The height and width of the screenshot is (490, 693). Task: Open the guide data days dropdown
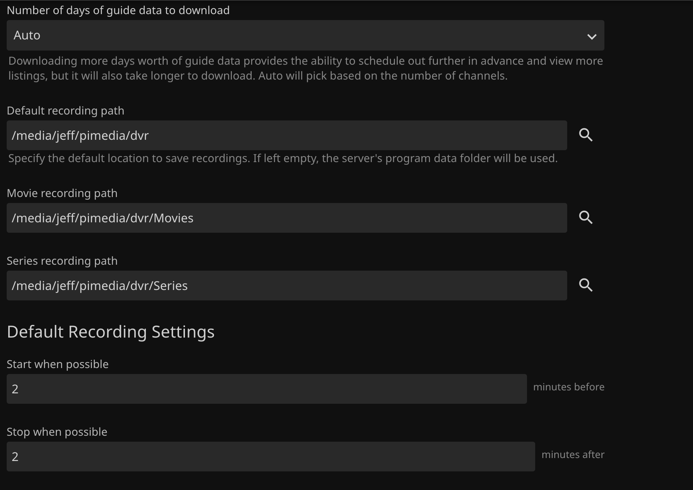[305, 35]
